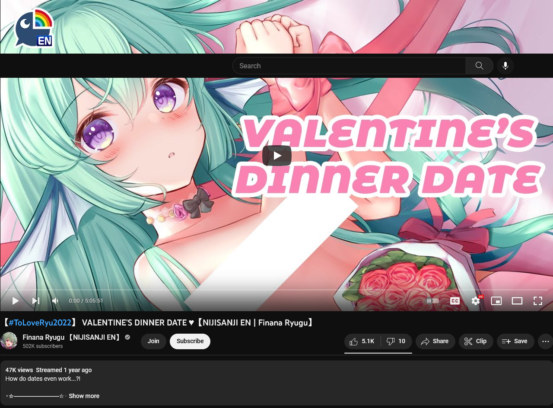Click the Subscribe button

[x=190, y=341]
